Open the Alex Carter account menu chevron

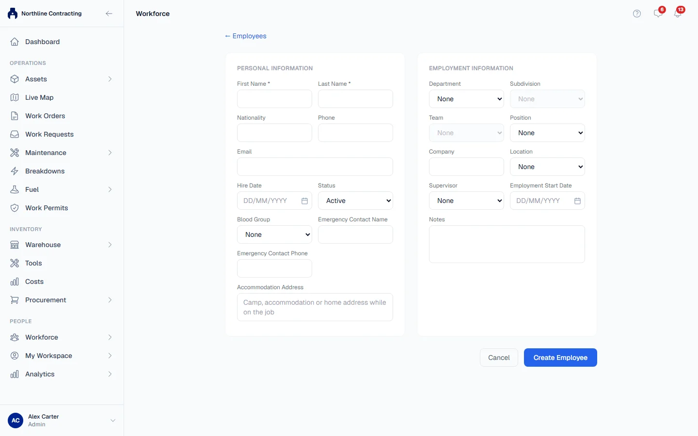coord(113,420)
